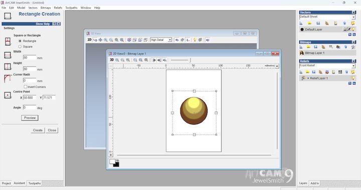
Task: Click zoom out magnifier in 3D View toolbar
Action: pos(111,39)
